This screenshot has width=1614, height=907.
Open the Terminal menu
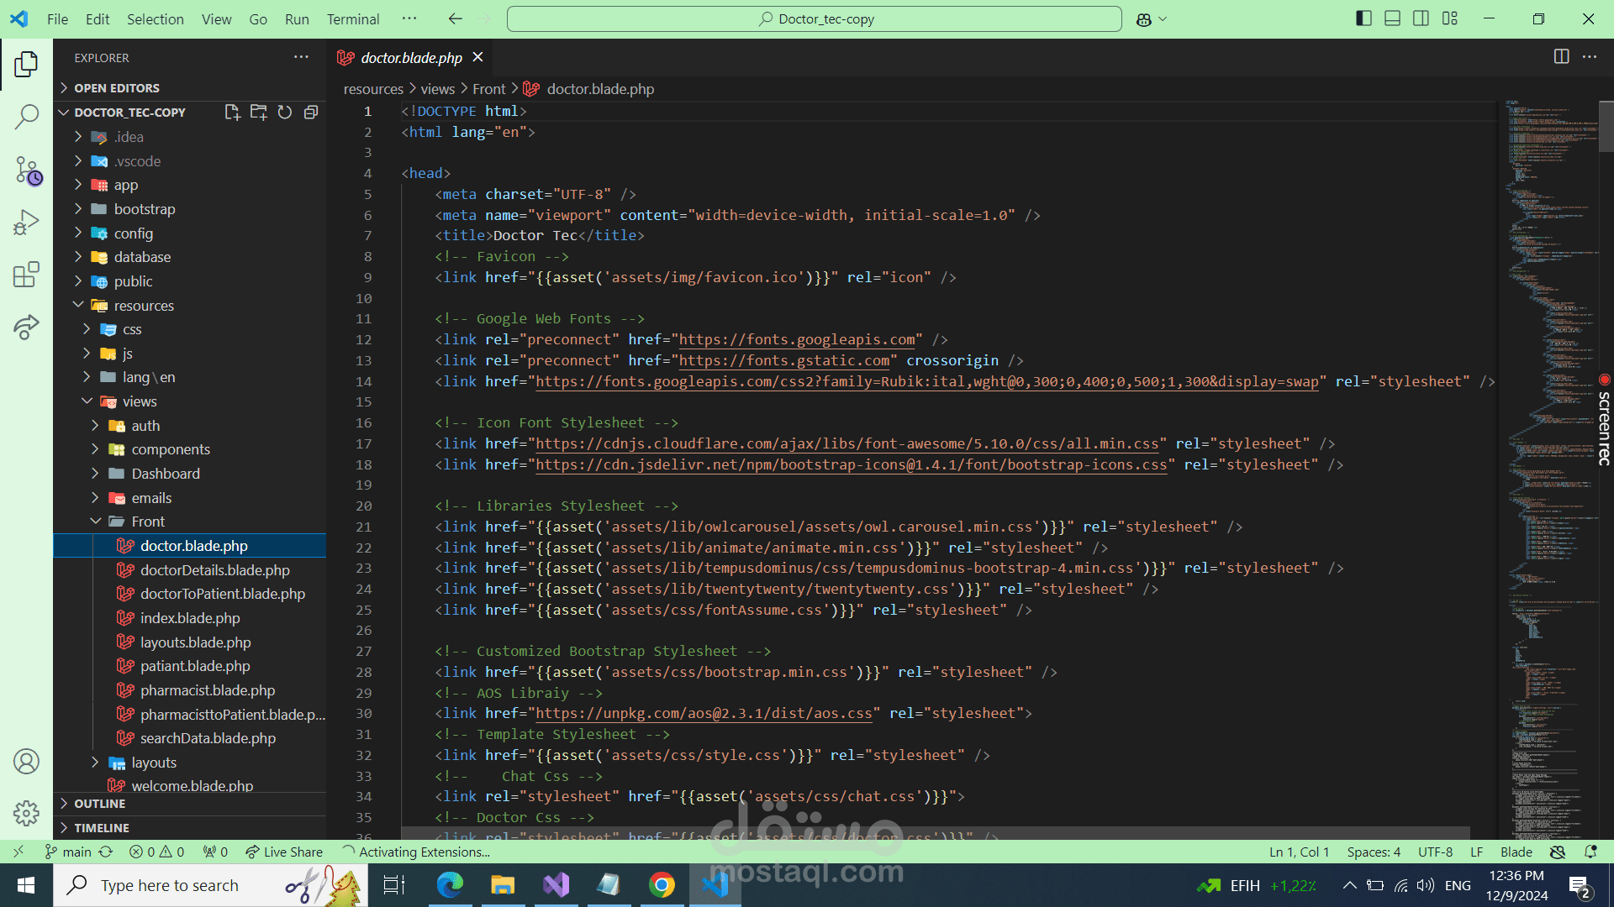pos(352,18)
